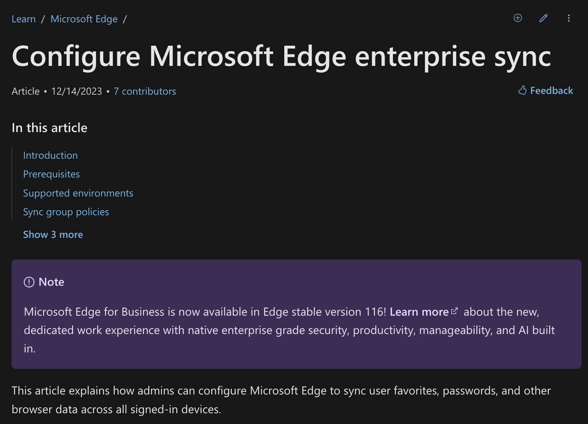Click the Note info circle icon
The width and height of the screenshot is (588, 424).
click(29, 282)
